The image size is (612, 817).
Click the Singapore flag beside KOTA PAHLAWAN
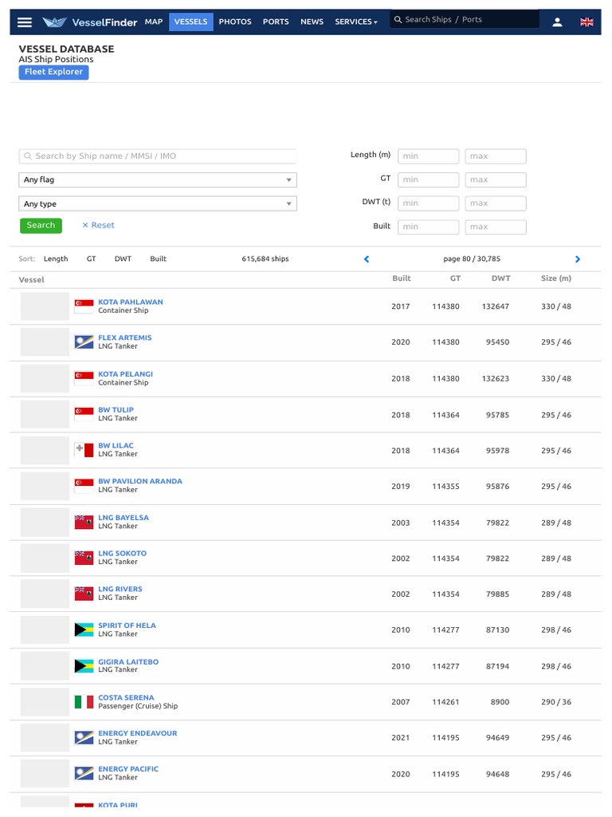pyautogui.click(x=84, y=306)
